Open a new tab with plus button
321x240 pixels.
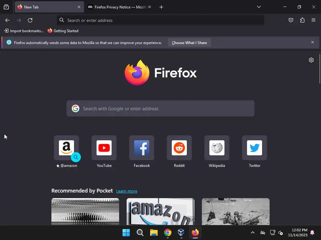point(161,7)
